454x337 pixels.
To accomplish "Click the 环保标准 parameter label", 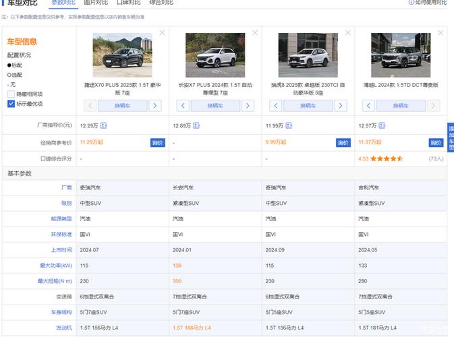I will [61, 235].
